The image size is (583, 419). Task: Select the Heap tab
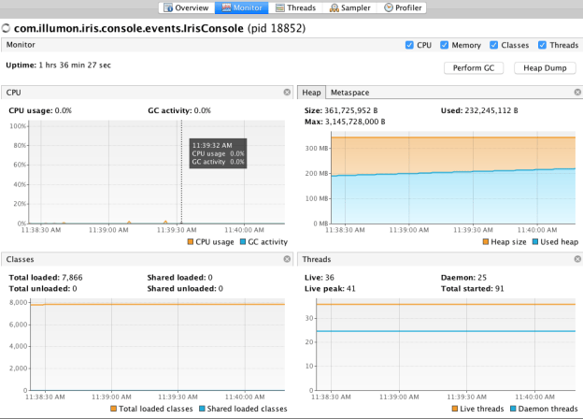[x=311, y=93]
